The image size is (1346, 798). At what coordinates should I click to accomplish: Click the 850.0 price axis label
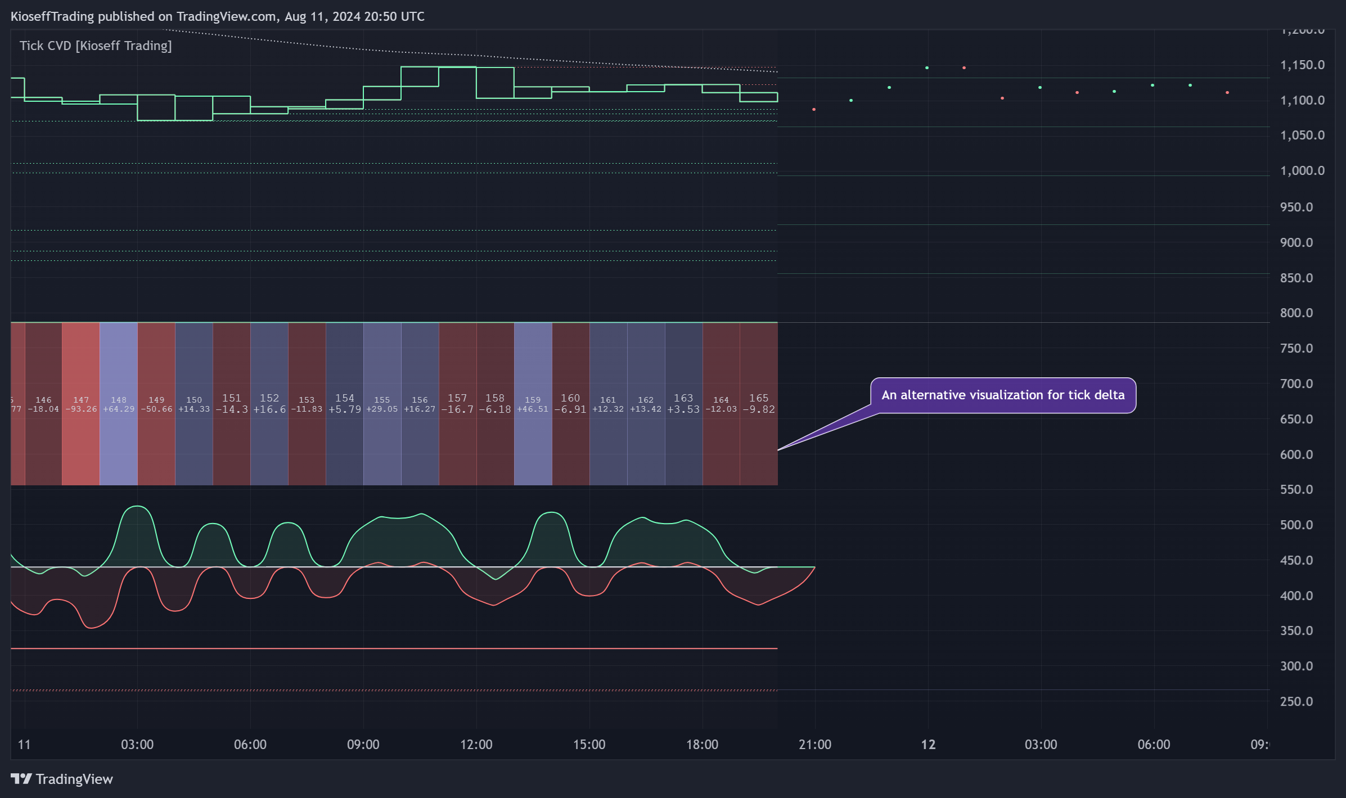pyautogui.click(x=1297, y=278)
